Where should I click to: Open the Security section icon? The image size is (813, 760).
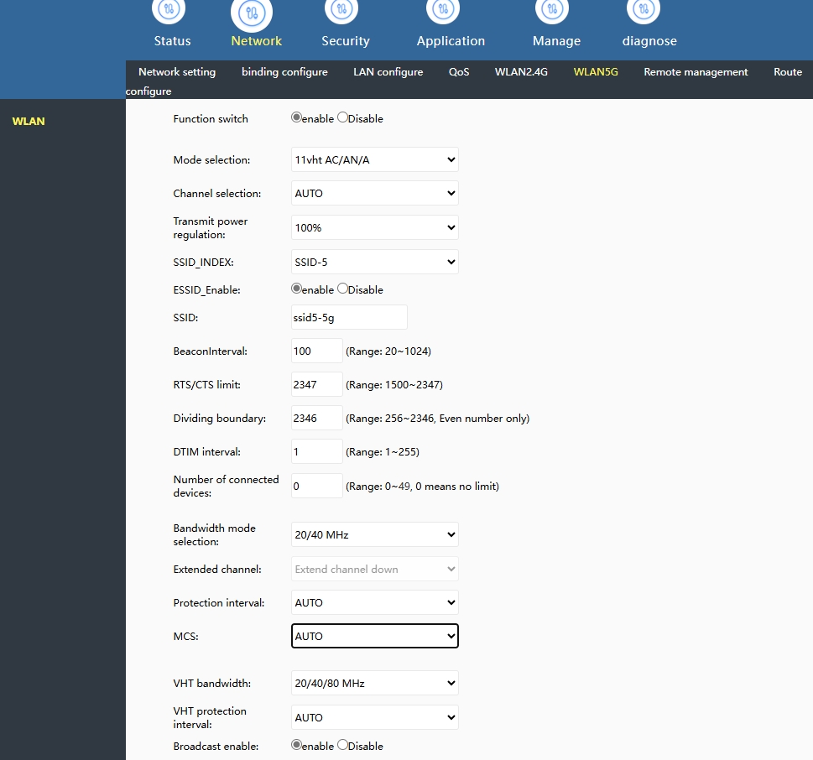341,10
